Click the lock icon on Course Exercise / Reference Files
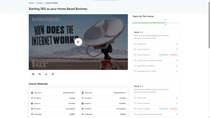The height and width of the screenshot is (118, 210). click(x=177, y=60)
